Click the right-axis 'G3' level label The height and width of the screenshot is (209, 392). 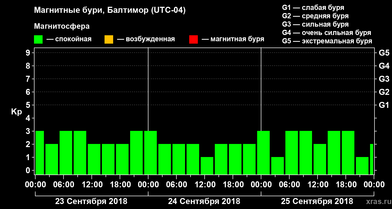(x=384, y=79)
